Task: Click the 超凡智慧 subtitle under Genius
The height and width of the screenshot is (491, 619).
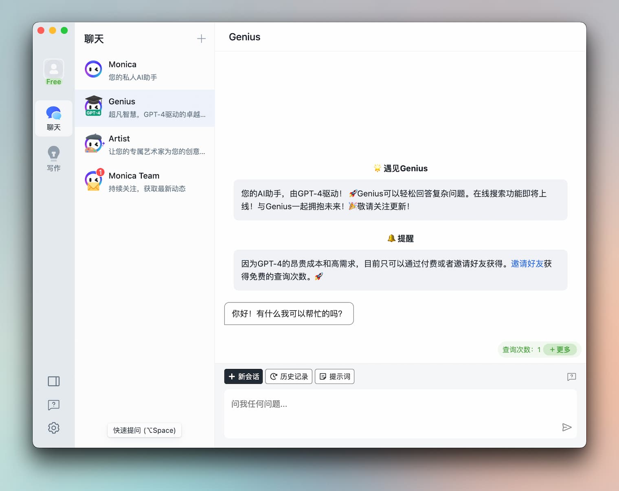Action: click(157, 114)
